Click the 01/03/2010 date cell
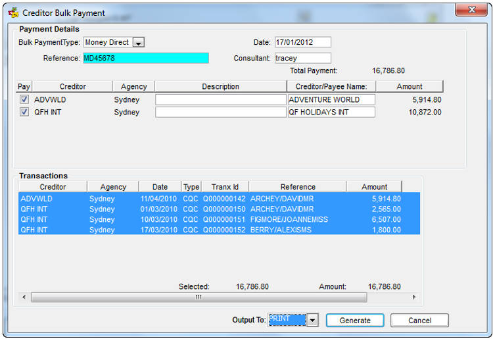The width and height of the screenshot is (493, 339). point(159,209)
